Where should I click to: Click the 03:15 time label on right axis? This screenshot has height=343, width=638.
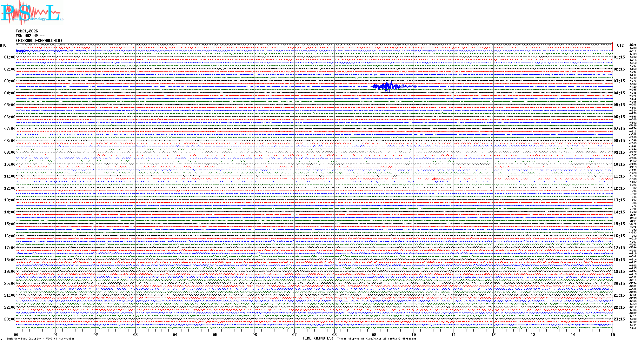coord(619,81)
